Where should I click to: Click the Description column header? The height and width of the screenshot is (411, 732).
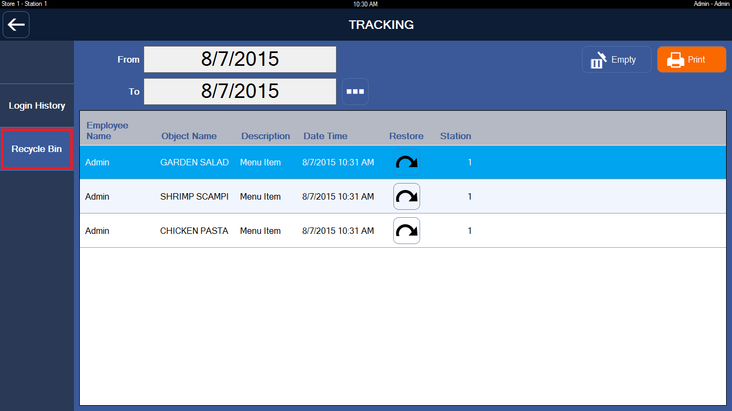click(266, 136)
